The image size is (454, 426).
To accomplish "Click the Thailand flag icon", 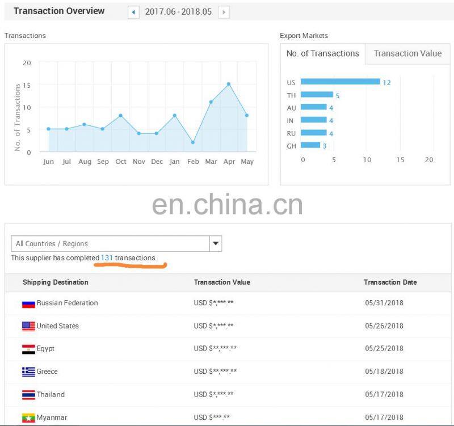I will [x=28, y=395].
